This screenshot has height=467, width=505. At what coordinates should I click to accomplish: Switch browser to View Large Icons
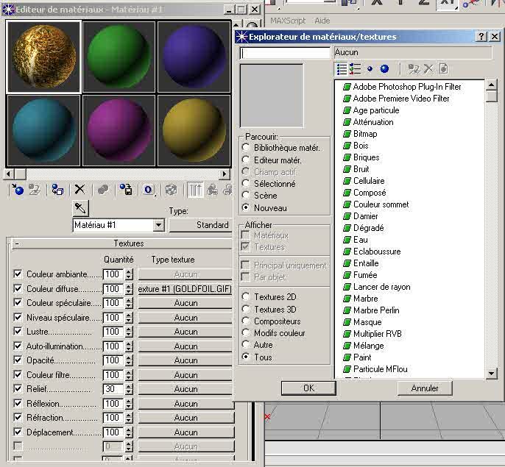[384, 68]
